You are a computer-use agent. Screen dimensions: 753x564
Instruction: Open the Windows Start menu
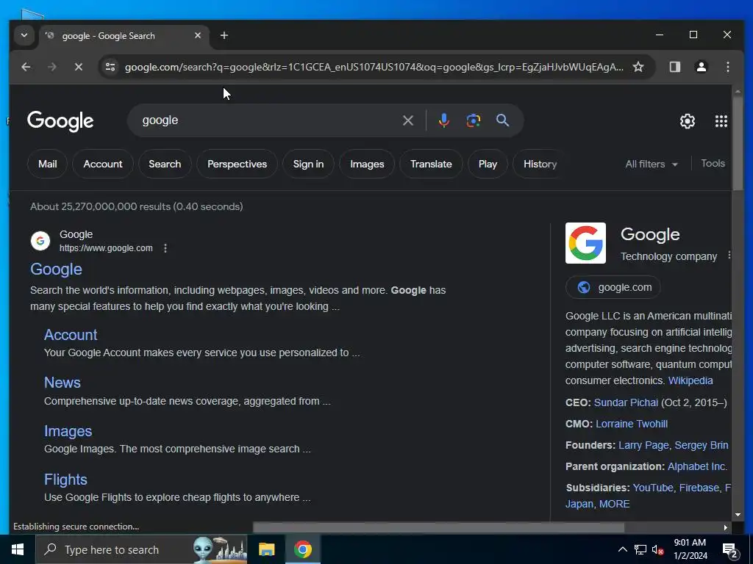pos(18,549)
